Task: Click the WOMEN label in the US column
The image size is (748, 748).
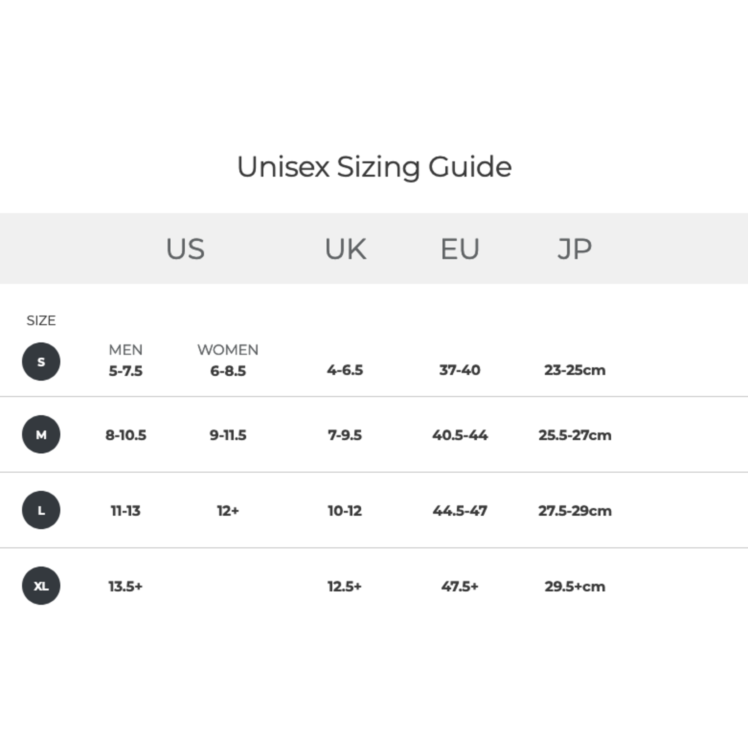Action: 228,350
